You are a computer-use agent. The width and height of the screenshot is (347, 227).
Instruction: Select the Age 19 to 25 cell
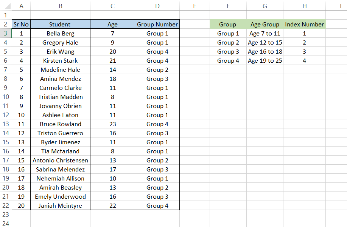[265, 60]
